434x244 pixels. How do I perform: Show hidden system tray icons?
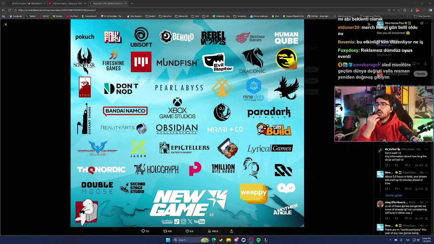(x=390, y=240)
